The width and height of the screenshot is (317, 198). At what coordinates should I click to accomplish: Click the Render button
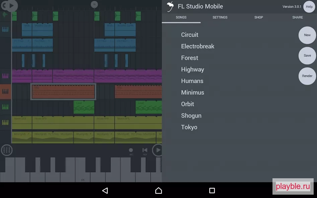click(x=307, y=76)
